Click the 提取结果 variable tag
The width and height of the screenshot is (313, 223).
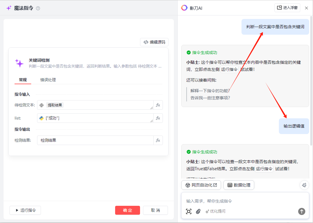coord(55,105)
